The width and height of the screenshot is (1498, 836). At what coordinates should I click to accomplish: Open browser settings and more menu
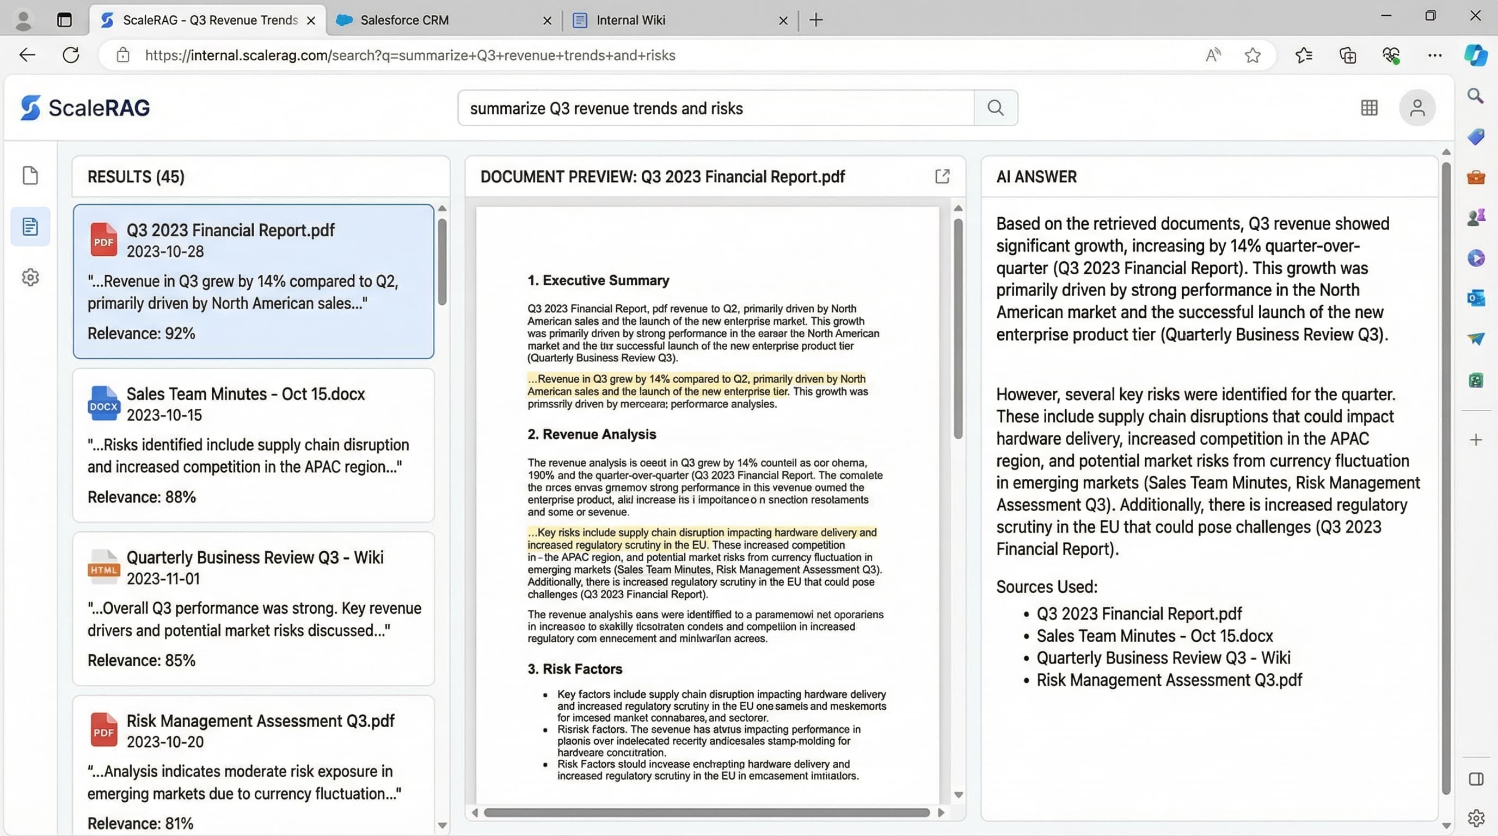(x=1435, y=55)
